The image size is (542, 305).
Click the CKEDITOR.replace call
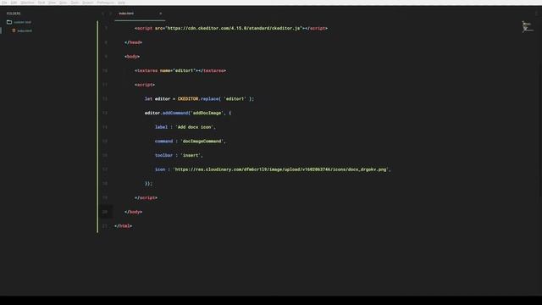(x=216, y=99)
